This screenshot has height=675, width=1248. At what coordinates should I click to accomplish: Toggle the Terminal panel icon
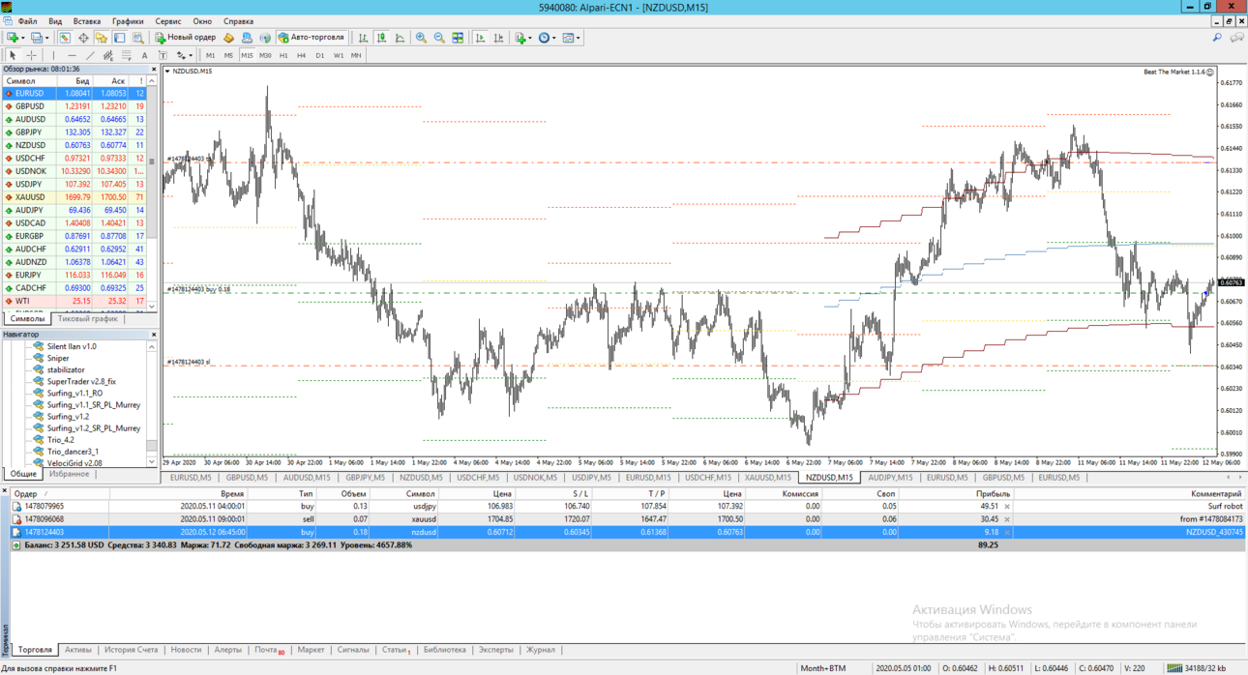tap(120, 38)
